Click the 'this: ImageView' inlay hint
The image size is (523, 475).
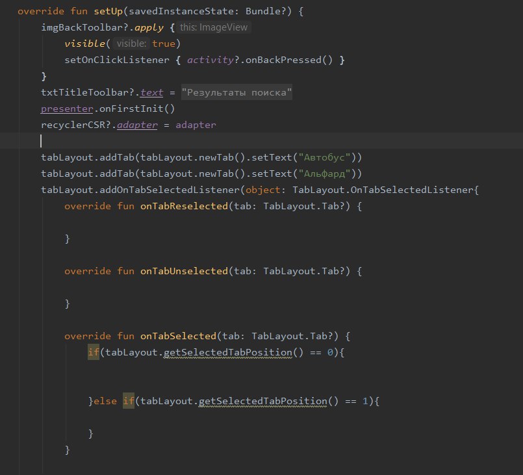click(214, 27)
